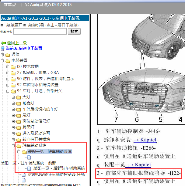This screenshot has height=186, width=185.
Task: Click the 高位制动信号灯 folder icon
Action: 19,122
